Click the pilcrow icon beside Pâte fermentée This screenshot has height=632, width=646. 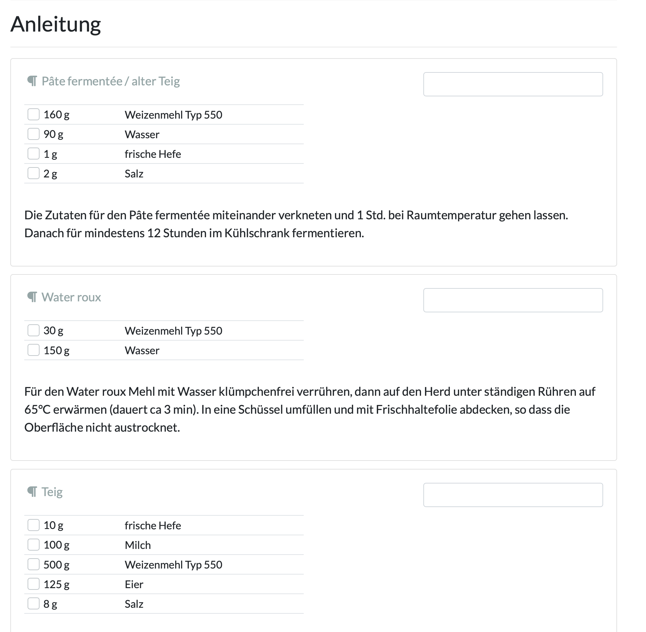[x=32, y=81]
